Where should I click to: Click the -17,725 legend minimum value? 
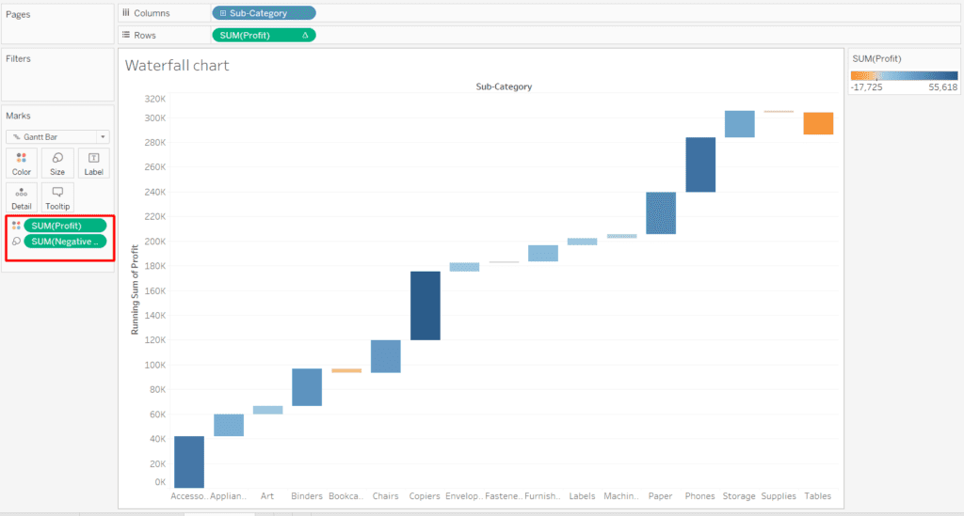click(x=867, y=87)
